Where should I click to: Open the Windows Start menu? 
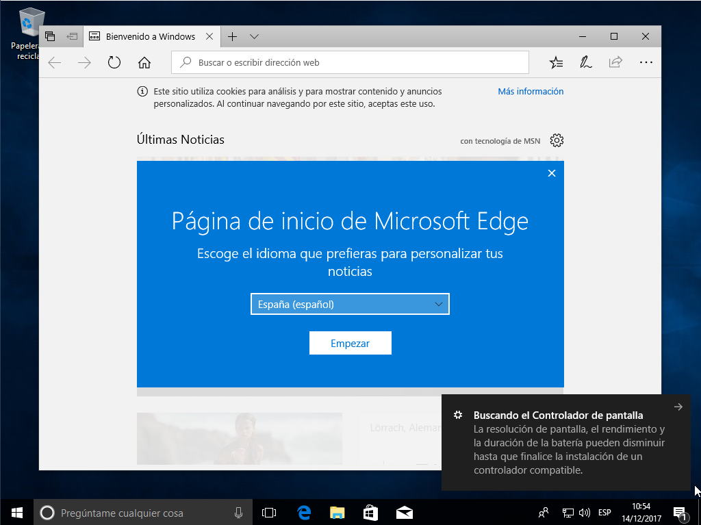coord(17,513)
